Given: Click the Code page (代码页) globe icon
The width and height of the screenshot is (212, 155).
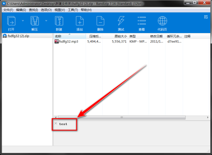Looking at the screenshot, I should [x=162, y=21].
